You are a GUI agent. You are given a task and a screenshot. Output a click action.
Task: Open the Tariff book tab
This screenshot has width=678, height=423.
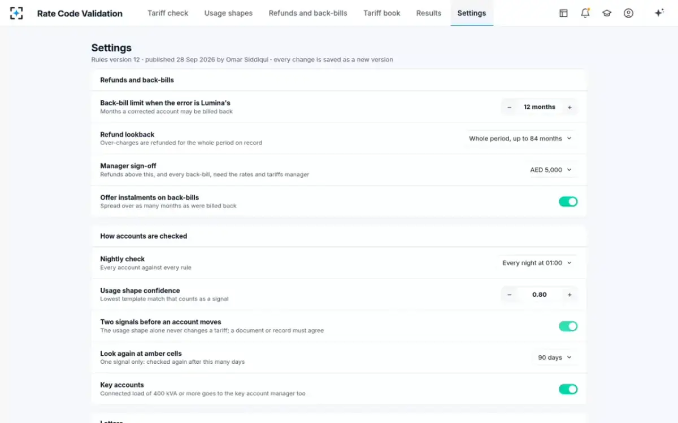point(382,13)
